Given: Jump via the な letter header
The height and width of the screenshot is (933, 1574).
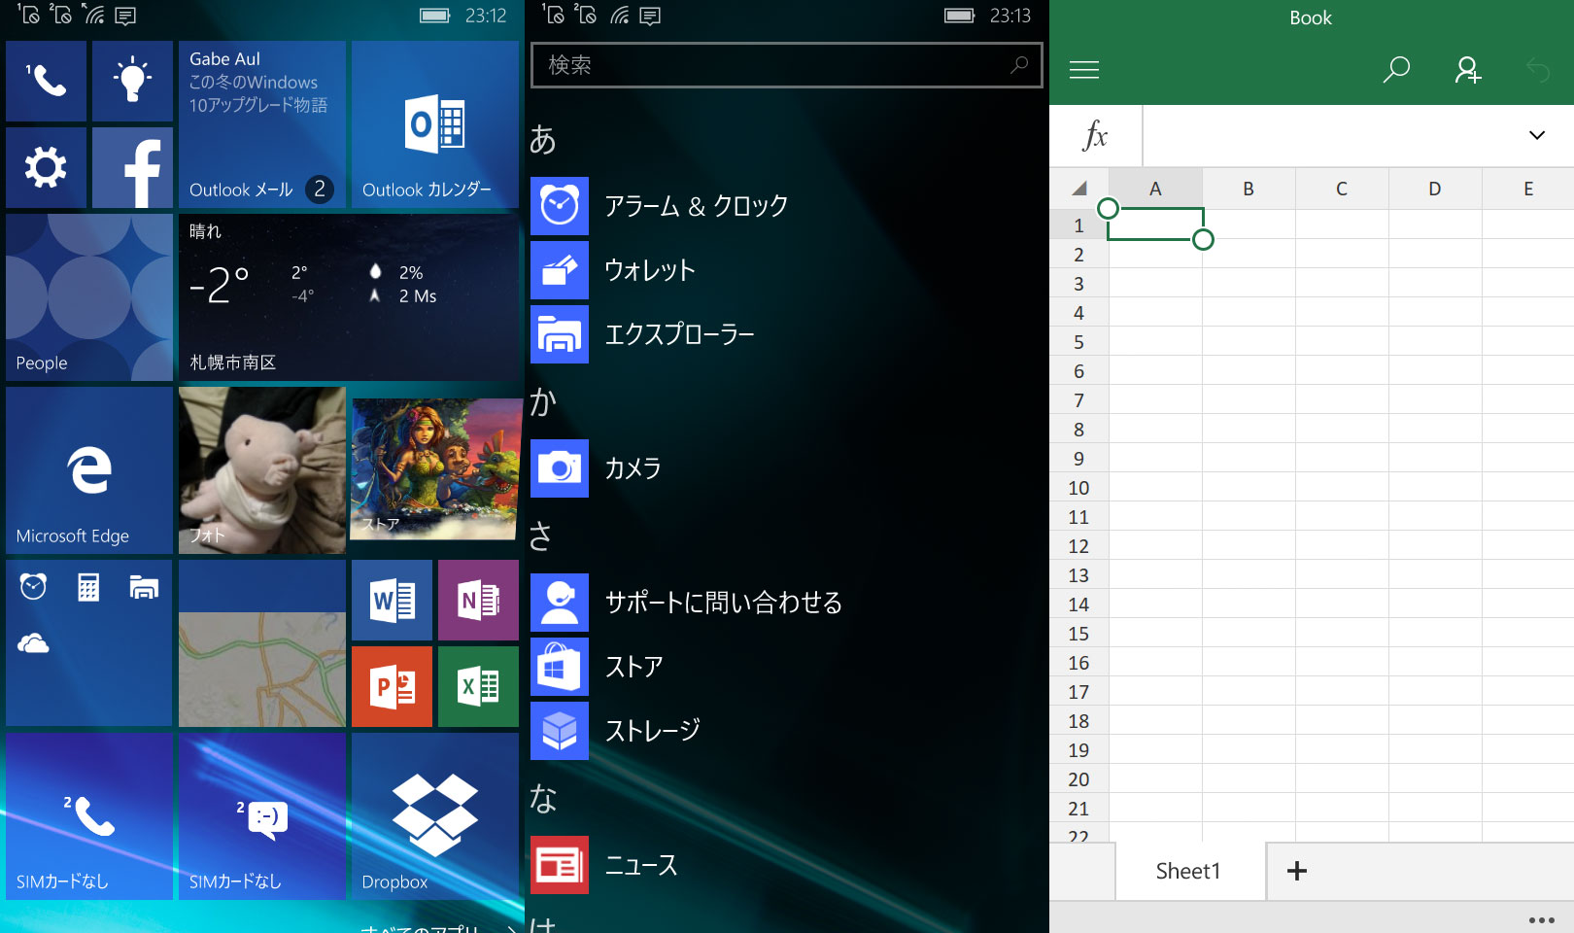Looking at the screenshot, I should click(x=543, y=798).
